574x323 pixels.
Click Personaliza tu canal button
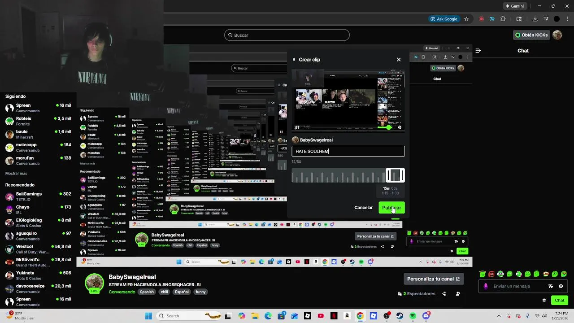point(433,279)
